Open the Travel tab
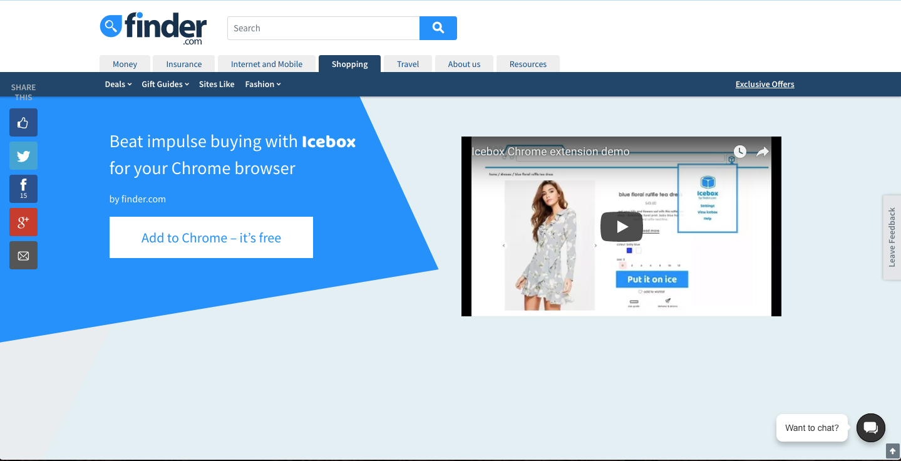Viewport: 901px width, 461px height. 408,64
